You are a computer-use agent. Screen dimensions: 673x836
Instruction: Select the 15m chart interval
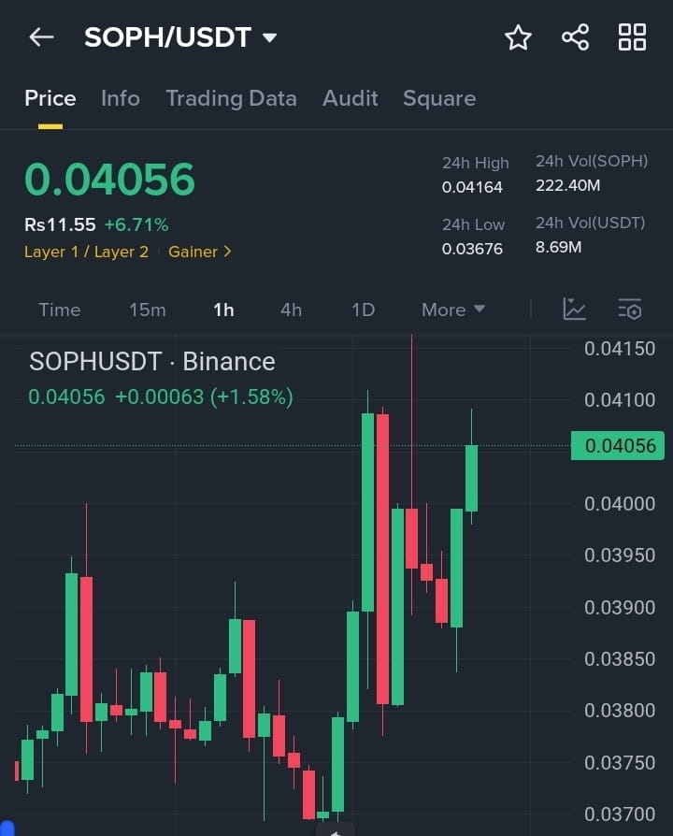(148, 310)
